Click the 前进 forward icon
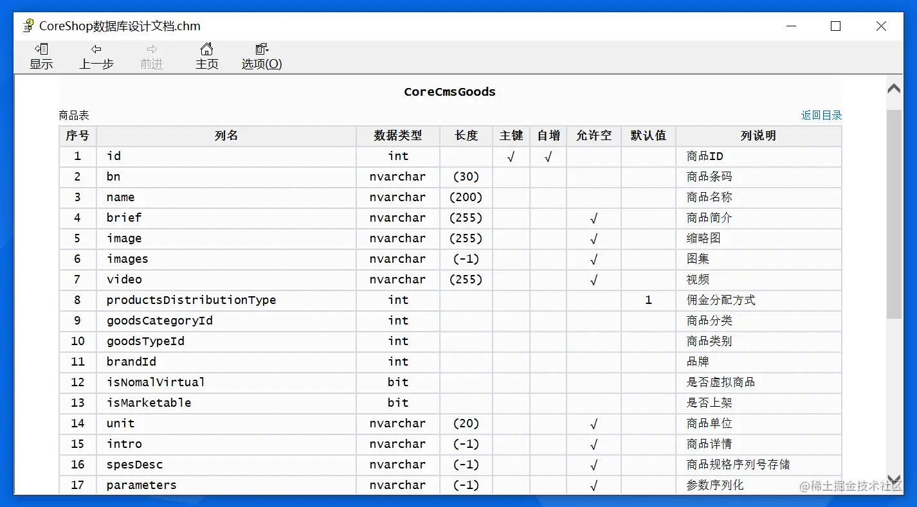Screen dimensions: 917x507 click(x=152, y=57)
